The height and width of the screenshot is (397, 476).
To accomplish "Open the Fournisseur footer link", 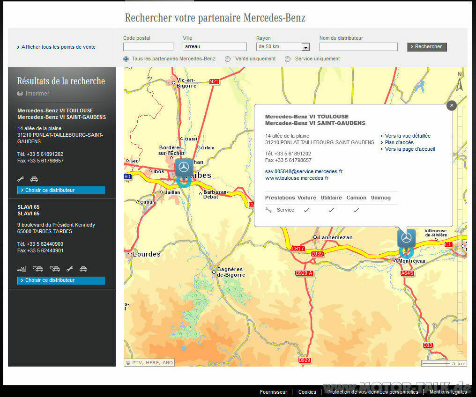I will click(x=274, y=392).
